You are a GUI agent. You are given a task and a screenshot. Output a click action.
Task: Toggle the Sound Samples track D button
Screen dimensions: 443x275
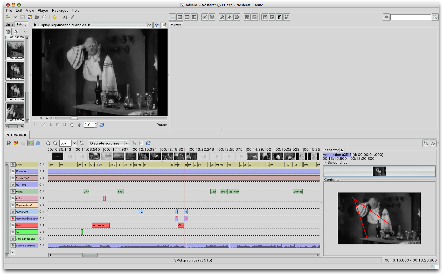[12, 245]
